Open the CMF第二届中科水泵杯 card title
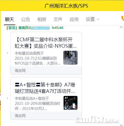The image size is (124, 126). pos(46,43)
